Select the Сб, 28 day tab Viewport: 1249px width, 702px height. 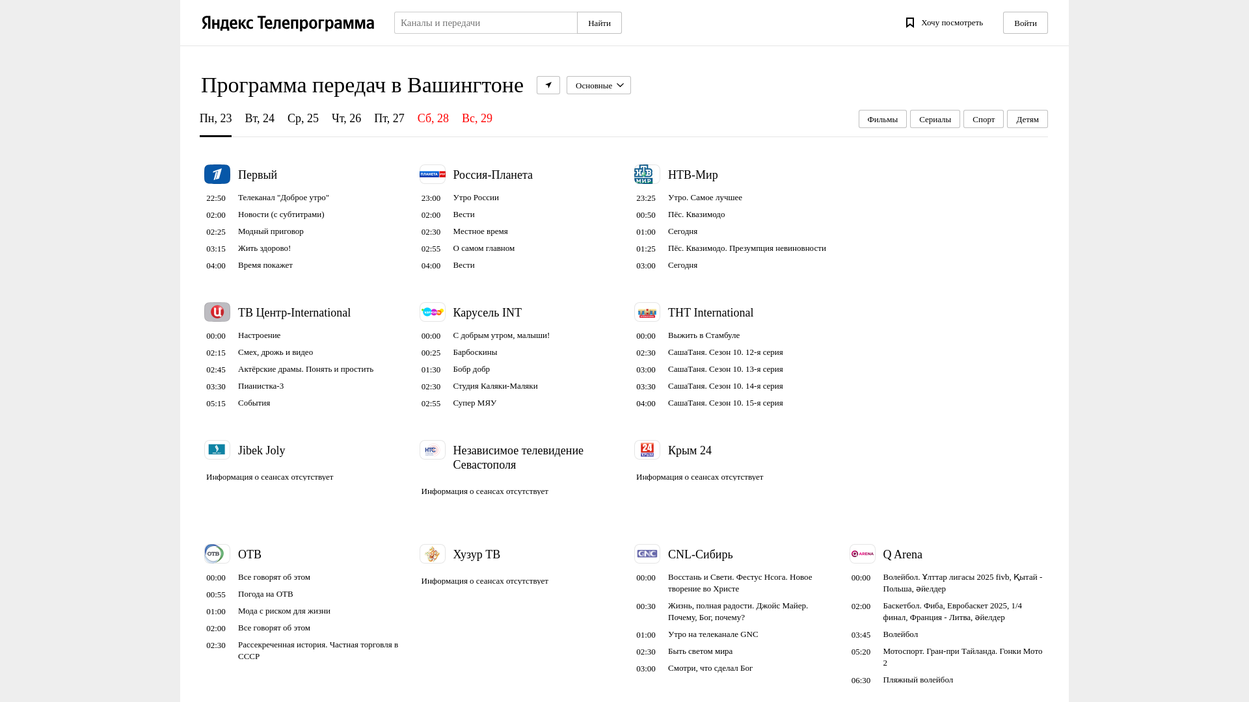coord(433,118)
